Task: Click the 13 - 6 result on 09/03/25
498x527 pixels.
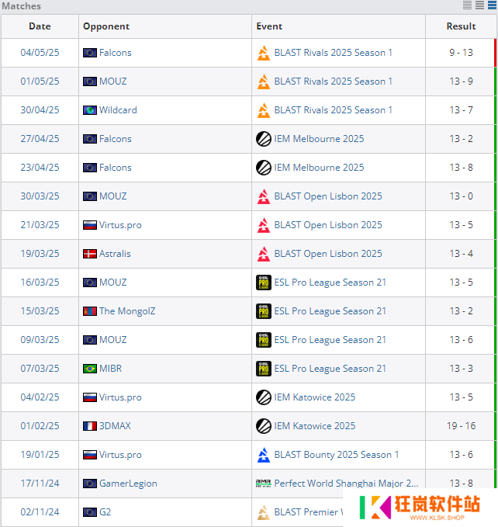Action: point(461,340)
